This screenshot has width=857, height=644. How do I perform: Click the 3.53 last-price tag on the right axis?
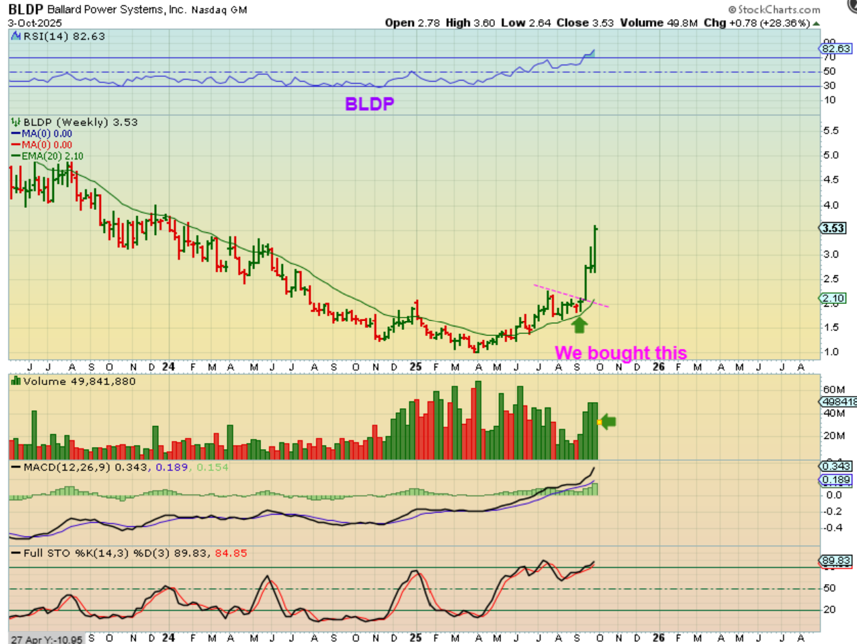click(x=835, y=228)
